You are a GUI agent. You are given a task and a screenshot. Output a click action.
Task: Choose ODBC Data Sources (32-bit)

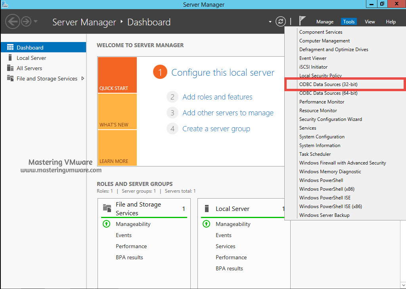pos(328,84)
